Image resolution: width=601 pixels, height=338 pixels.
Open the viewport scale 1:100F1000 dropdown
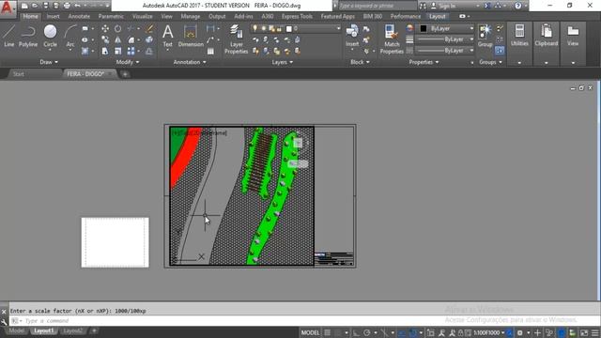click(x=489, y=332)
